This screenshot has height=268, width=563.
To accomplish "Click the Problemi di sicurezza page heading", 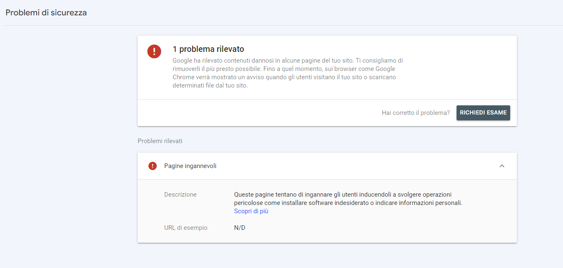I will click(46, 12).
